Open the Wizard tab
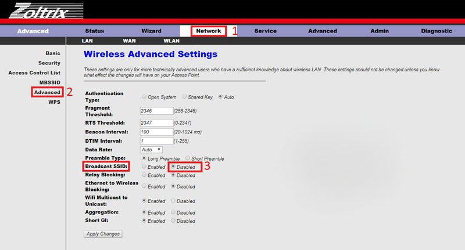465x250 pixels. pyautogui.click(x=151, y=31)
